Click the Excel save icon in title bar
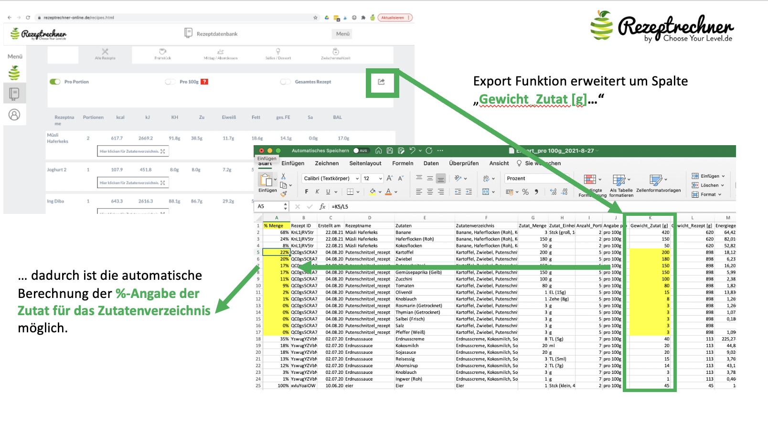768x424 pixels. [x=390, y=150]
